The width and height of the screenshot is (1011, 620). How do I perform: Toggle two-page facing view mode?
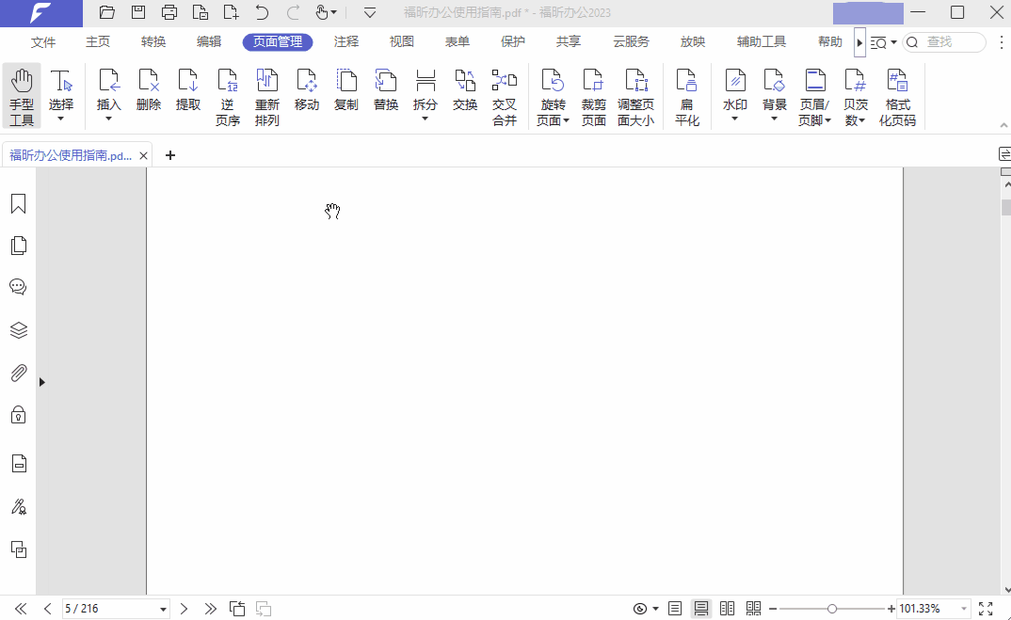[x=727, y=609]
